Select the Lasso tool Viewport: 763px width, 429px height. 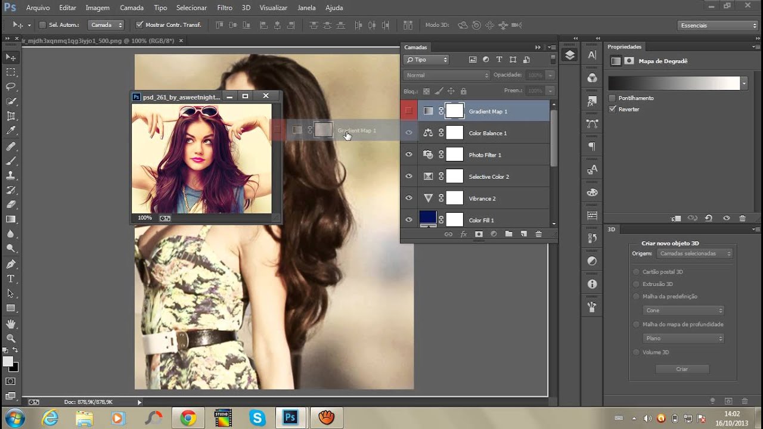click(x=11, y=87)
